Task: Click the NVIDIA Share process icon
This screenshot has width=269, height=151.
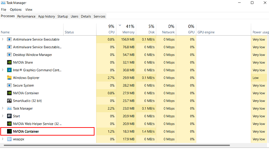Action: (9, 62)
